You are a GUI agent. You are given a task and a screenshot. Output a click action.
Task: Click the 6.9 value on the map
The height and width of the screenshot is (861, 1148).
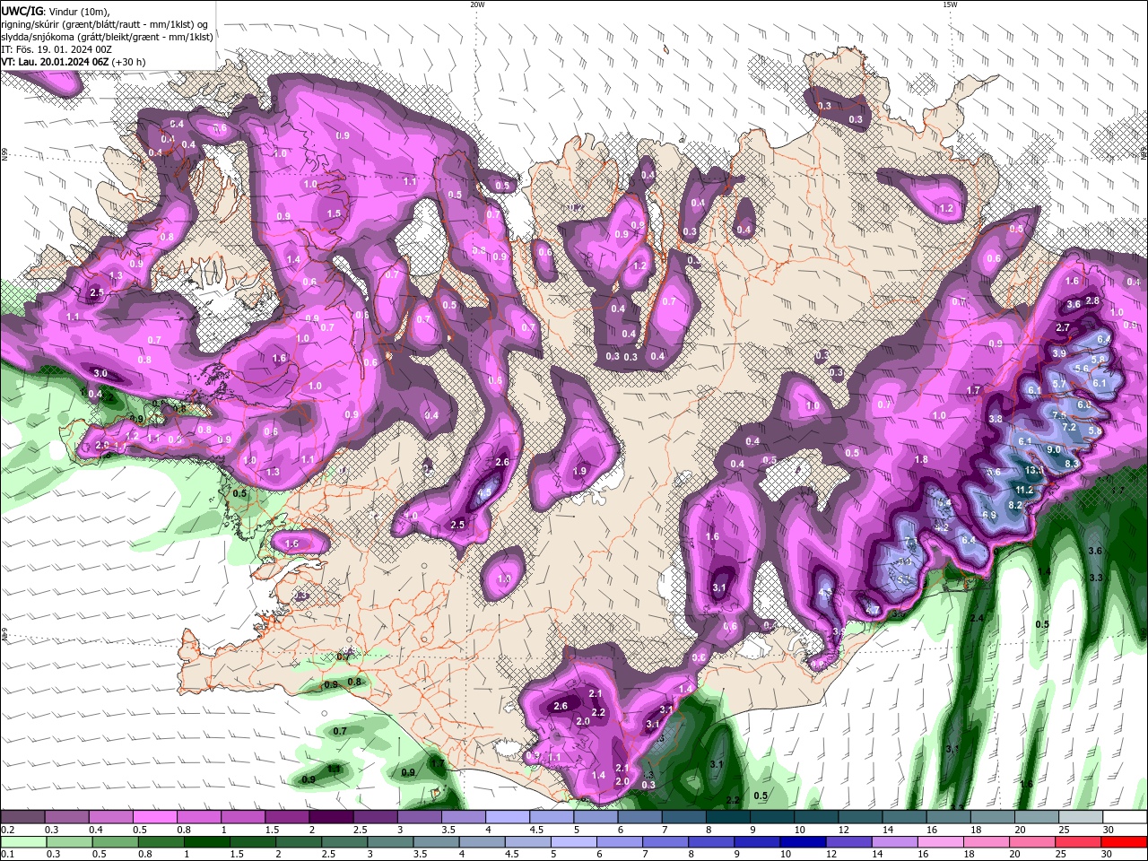tap(989, 515)
